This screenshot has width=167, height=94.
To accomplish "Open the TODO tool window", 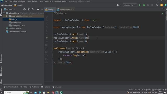I will (x=24, y=87).
